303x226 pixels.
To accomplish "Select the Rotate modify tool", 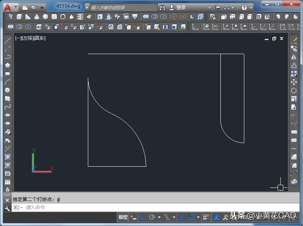I will click(x=294, y=90).
